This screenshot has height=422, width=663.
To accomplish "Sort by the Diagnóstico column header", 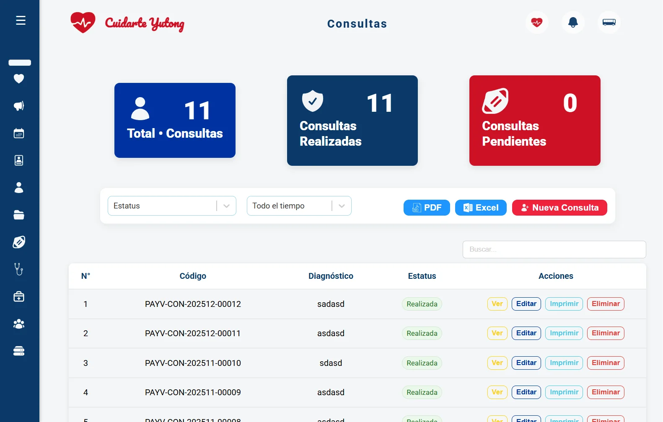I will click(x=331, y=276).
